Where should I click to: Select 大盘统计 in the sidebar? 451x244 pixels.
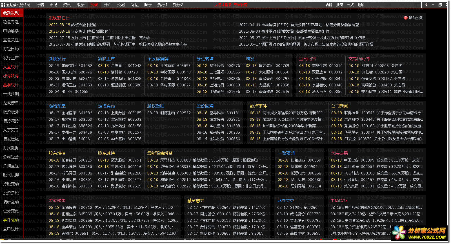pyautogui.click(x=11, y=67)
